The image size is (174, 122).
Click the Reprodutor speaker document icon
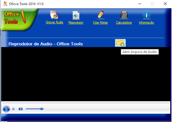(x=76, y=15)
